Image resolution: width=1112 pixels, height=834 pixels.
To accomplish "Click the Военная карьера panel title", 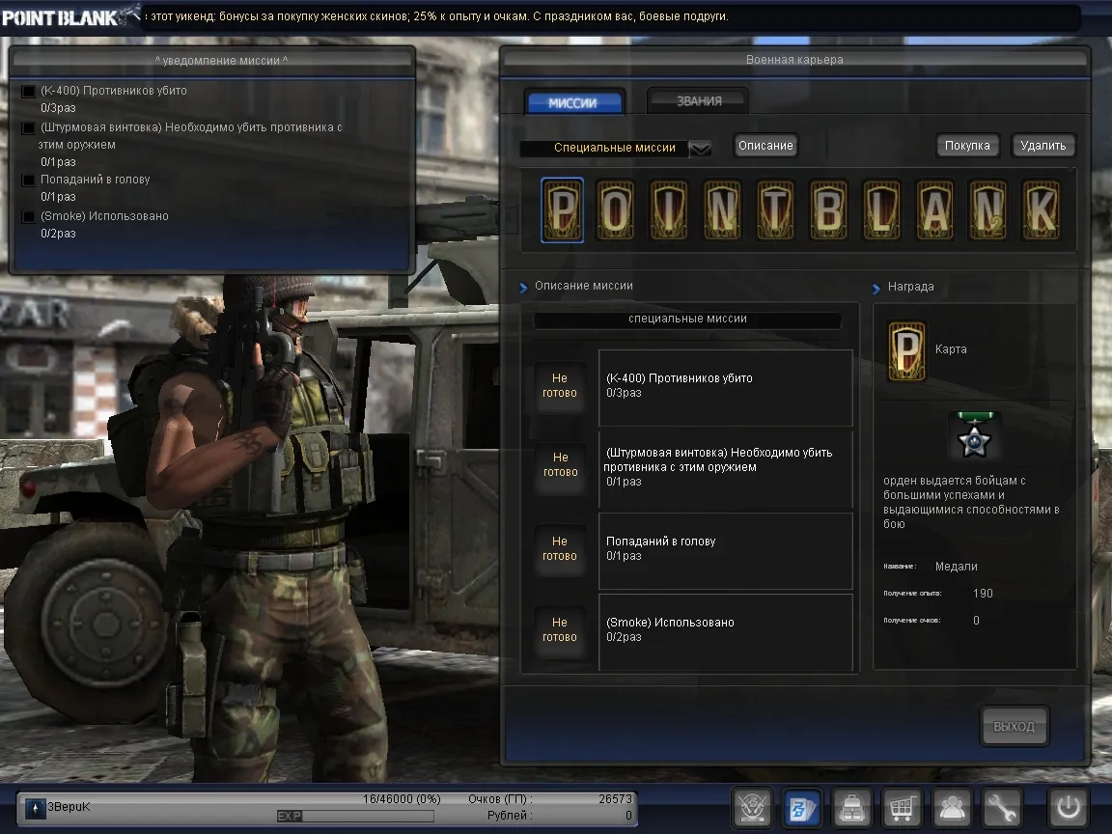I will (x=794, y=60).
